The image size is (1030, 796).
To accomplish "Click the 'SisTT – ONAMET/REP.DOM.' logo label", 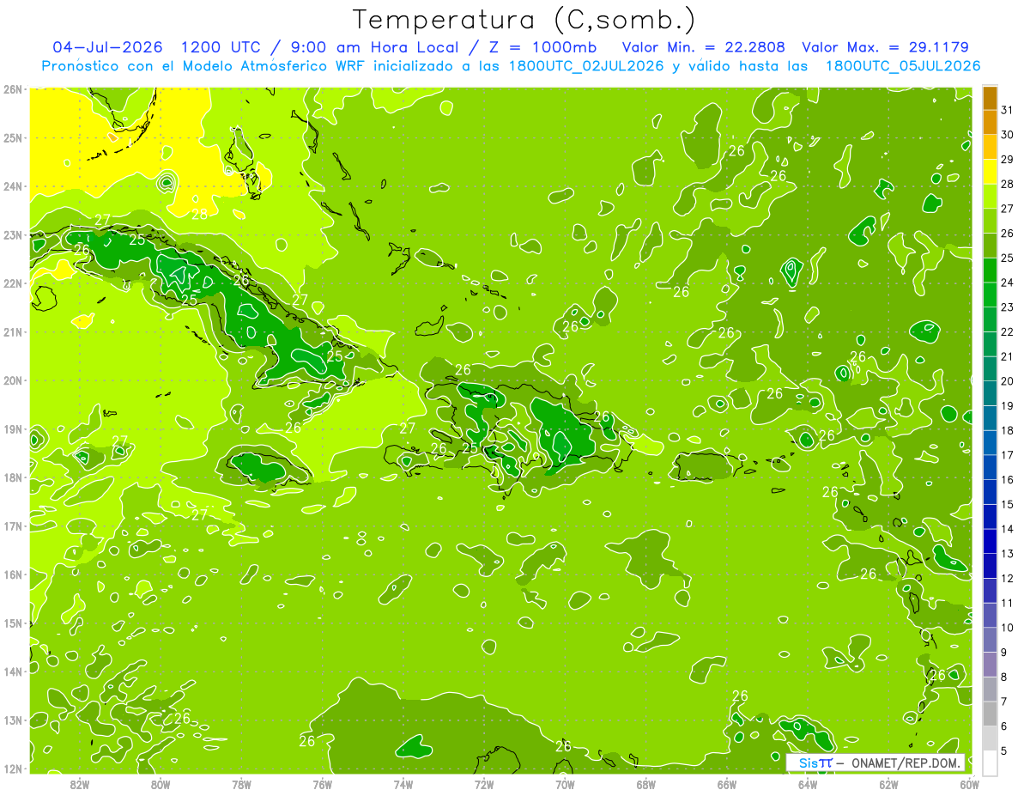I will point(875,763).
